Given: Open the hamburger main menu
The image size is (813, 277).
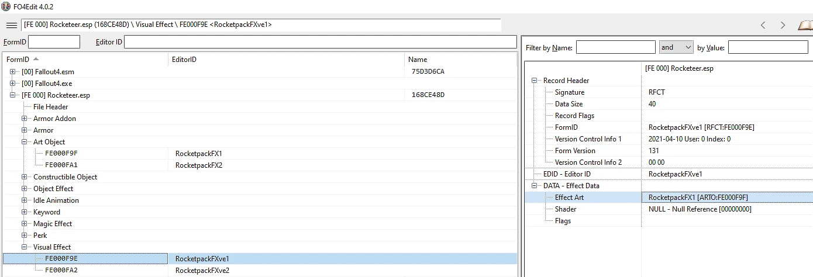Looking at the screenshot, I should (x=11, y=25).
